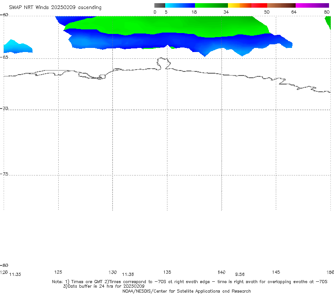
Task: Click the title 'SMAP NRT Winds 20250209 ascending'
Action: click(x=55, y=8)
